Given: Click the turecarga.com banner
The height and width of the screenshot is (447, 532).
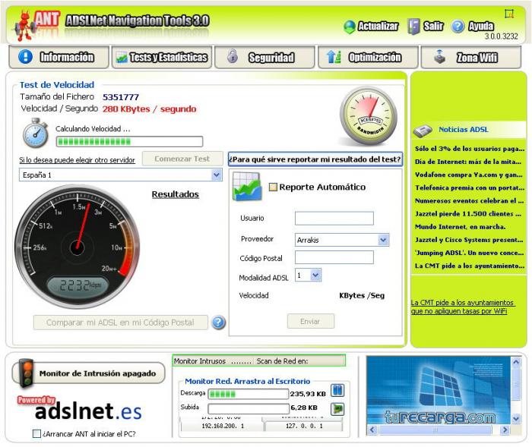Looking at the screenshot, I should [x=439, y=391].
